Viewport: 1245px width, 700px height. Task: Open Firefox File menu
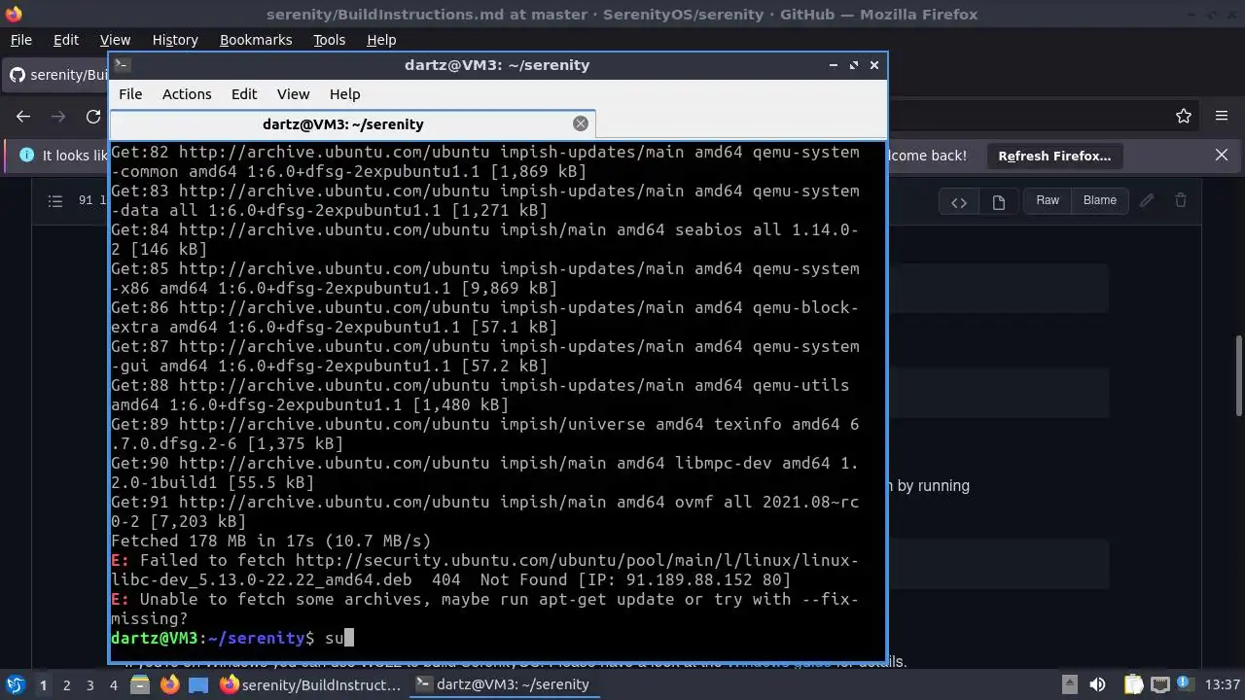coord(20,40)
